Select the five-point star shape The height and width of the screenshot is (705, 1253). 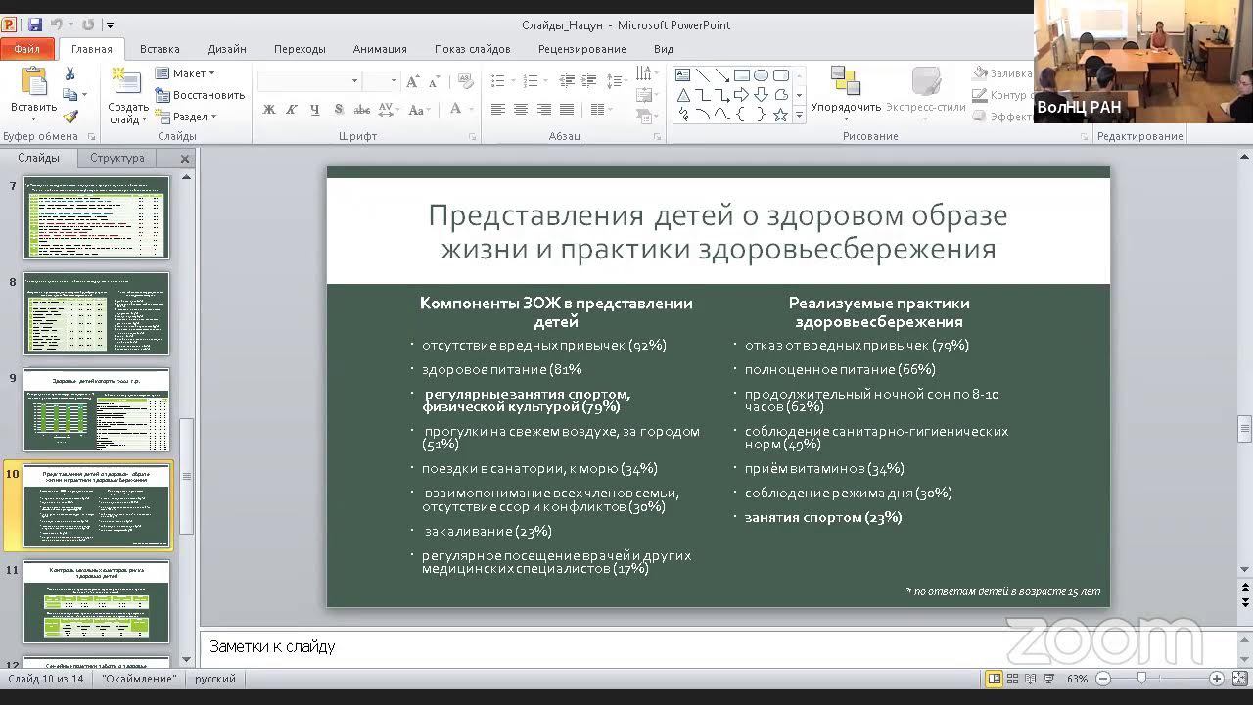[x=781, y=115]
